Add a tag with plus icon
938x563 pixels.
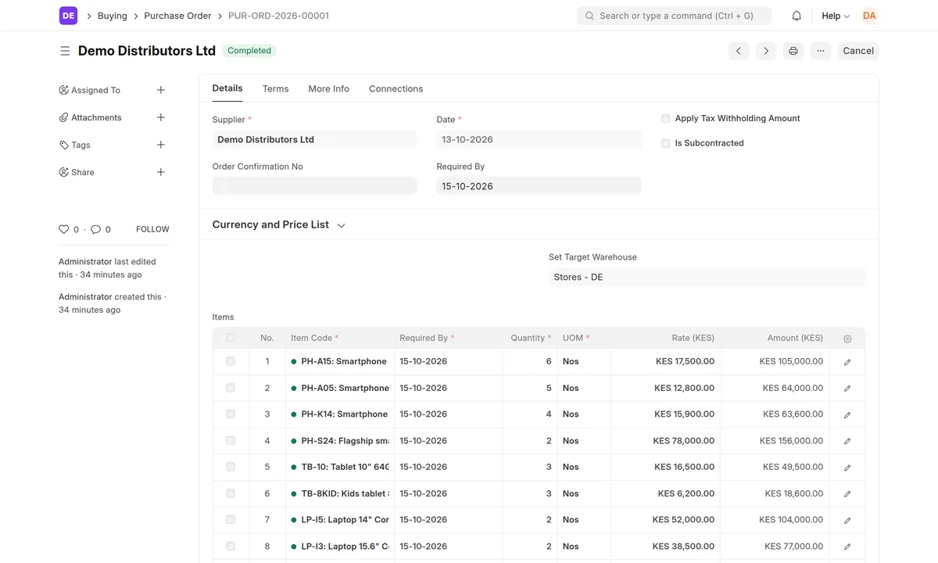click(x=161, y=145)
